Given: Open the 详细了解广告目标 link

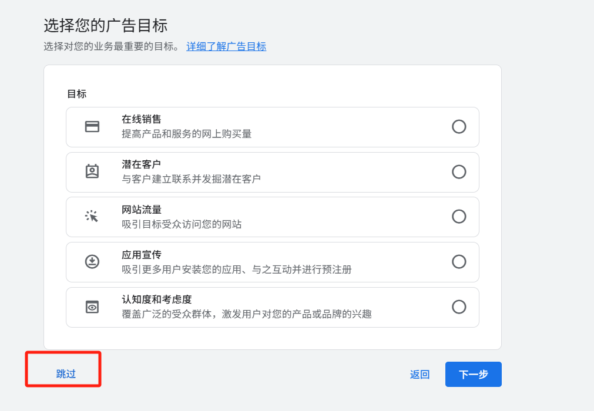Looking at the screenshot, I should click(226, 46).
